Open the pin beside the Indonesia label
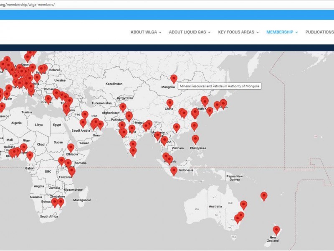Image resolution: width=334 pixels, height=251 pixels. pos(174,171)
